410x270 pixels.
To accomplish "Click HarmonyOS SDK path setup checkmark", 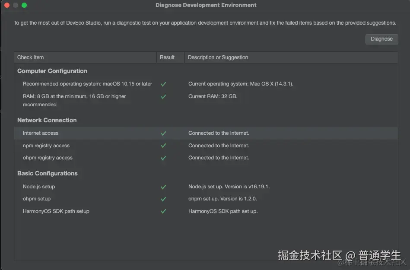I will 163,212.
